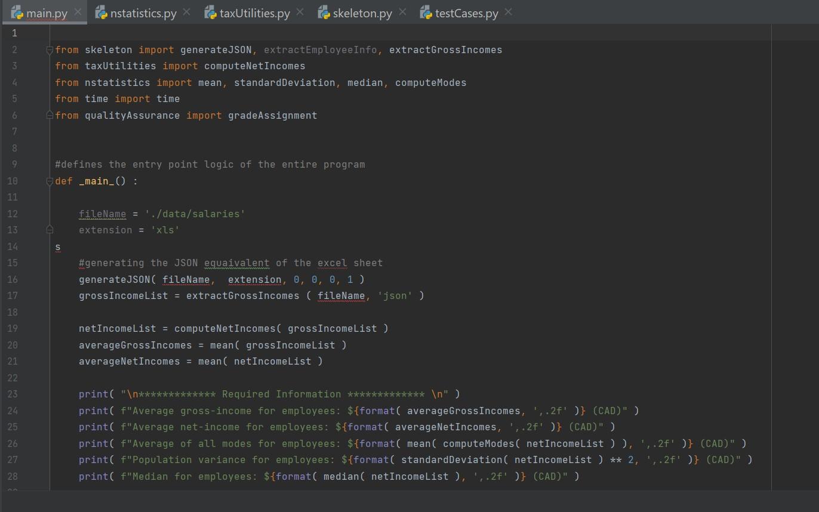
Task: Close the testCases.py tab
Action: tap(508, 12)
